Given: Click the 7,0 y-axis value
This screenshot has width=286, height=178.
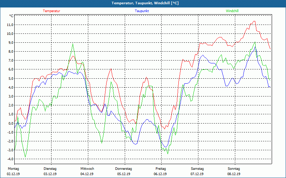Looking at the screenshot, I should [10, 61].
